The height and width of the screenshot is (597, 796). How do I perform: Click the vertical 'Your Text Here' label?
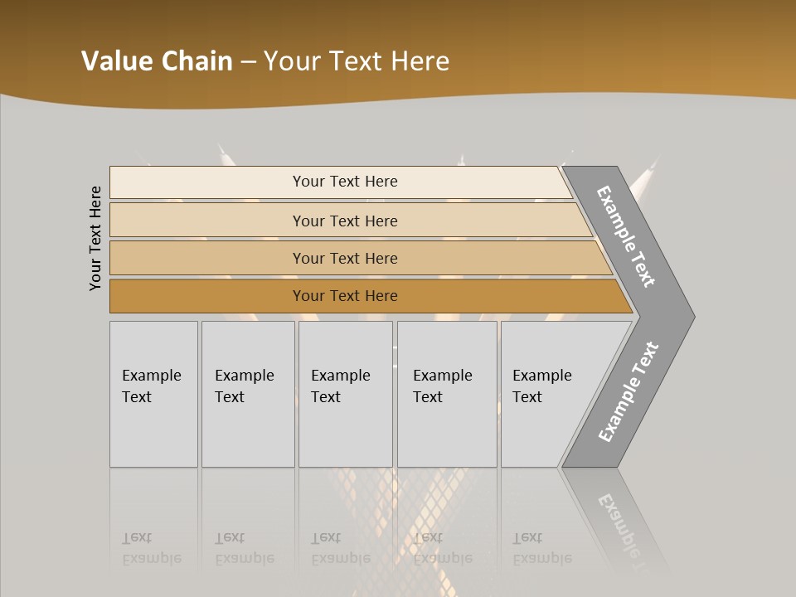click(x=95, y=239)
